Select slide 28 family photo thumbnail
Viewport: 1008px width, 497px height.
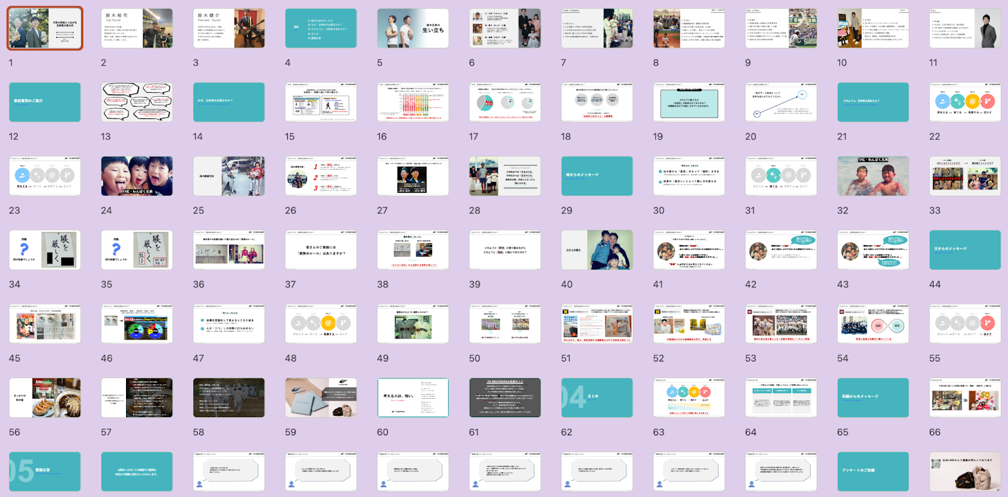[x=505, y=176]
